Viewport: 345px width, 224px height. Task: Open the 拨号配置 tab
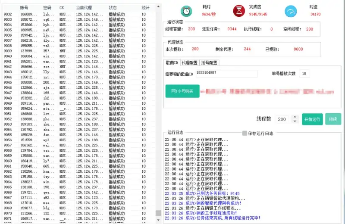point(209,63)
